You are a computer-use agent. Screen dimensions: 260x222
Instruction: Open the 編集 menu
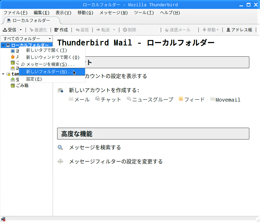(42, 13)
